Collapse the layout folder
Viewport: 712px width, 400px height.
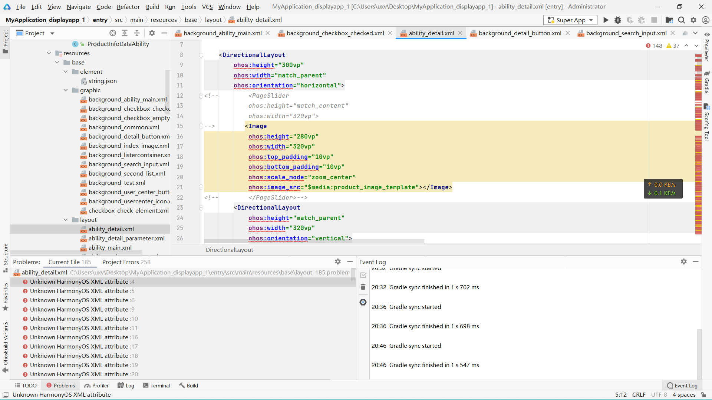click(66, 220)
